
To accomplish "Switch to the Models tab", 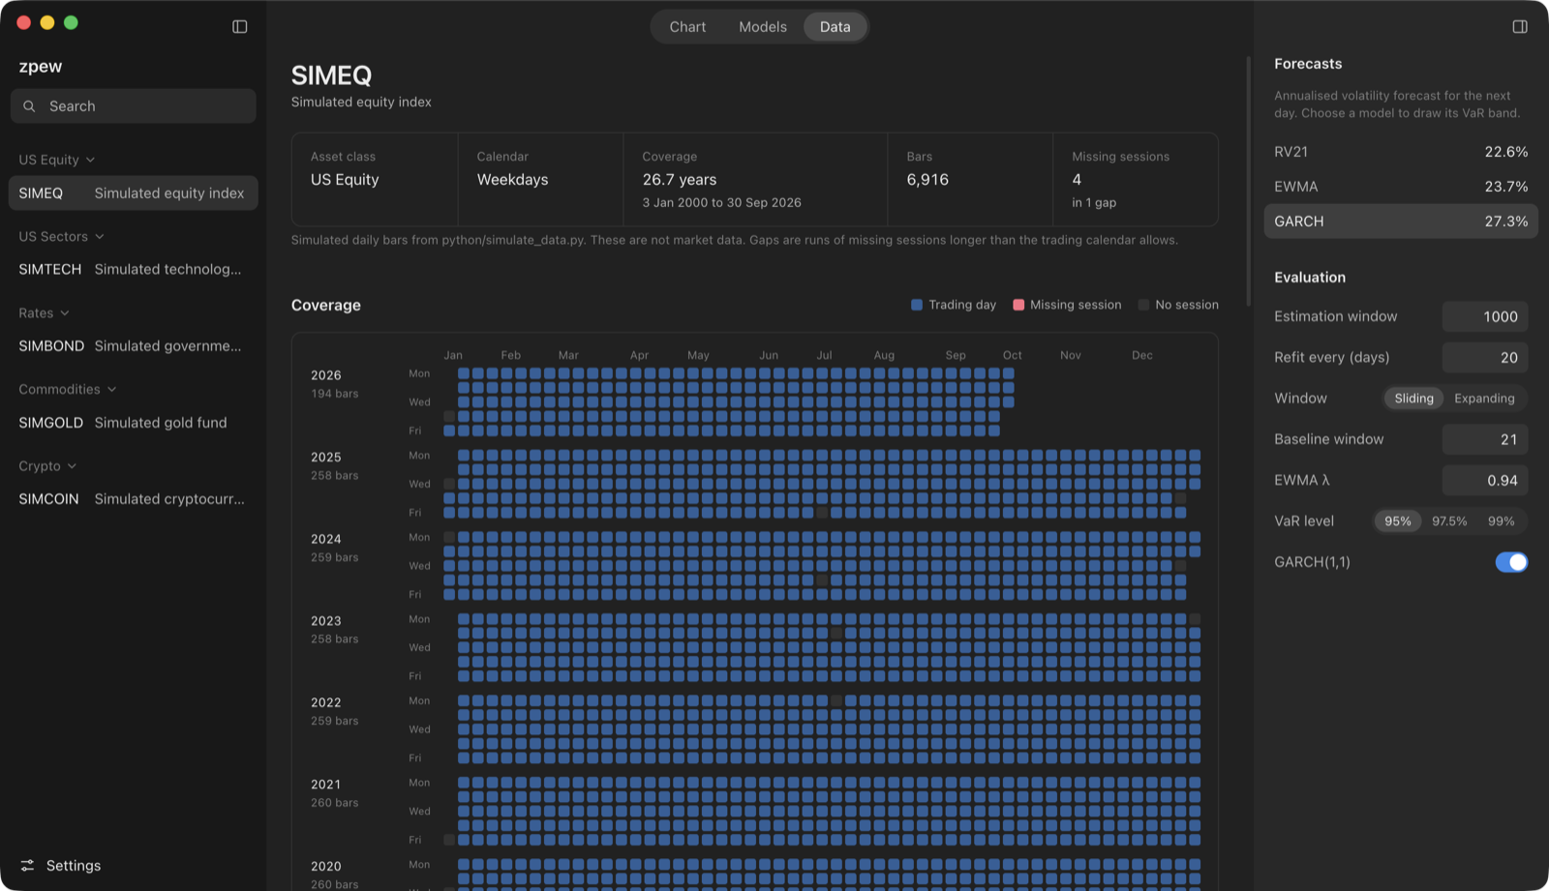I will (x=763, y=27).
